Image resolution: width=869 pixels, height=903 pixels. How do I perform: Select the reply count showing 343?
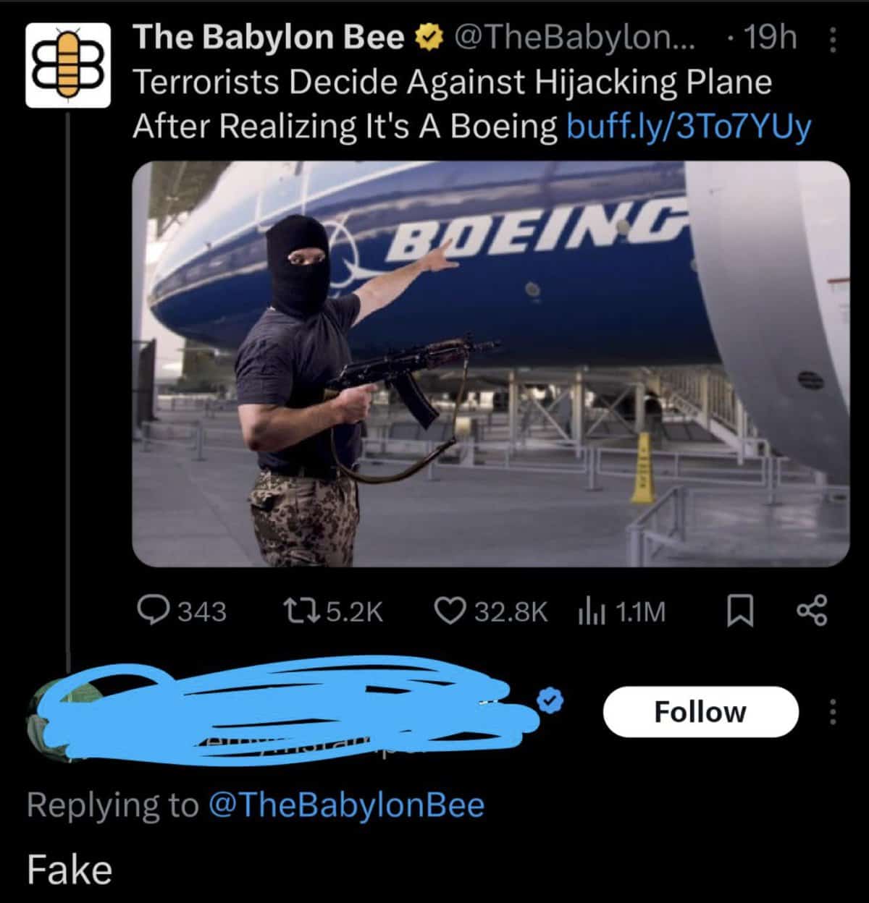(198, 611)
